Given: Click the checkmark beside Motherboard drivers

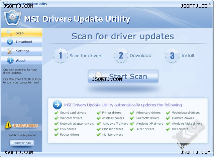Looking at the screenshot, I should tap(168, 113).
